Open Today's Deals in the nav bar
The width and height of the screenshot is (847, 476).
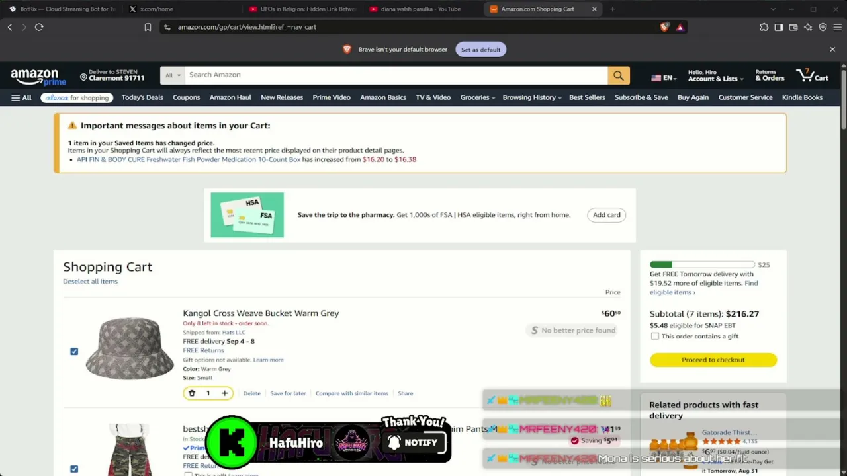point(142,98)
